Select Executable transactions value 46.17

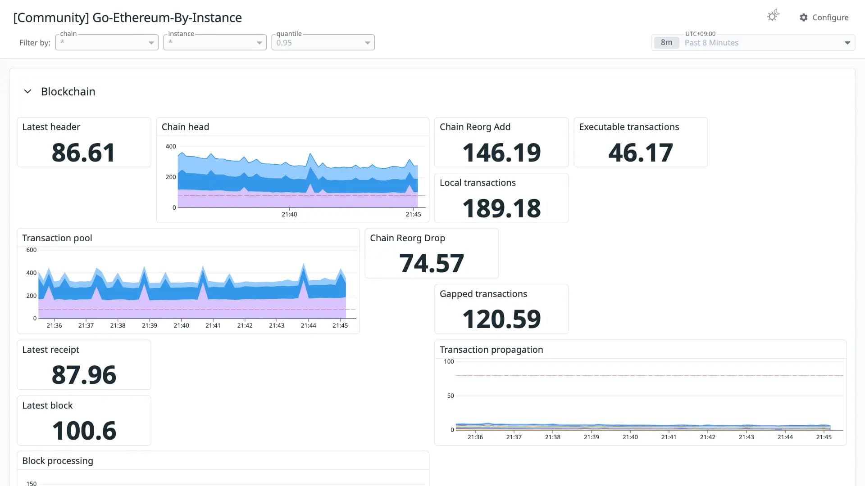[x=641, y=153]
